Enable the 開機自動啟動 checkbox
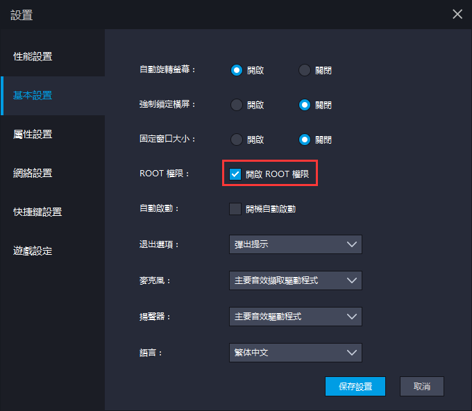The height and width of the screenshot is (411, 472). (235, 209)
